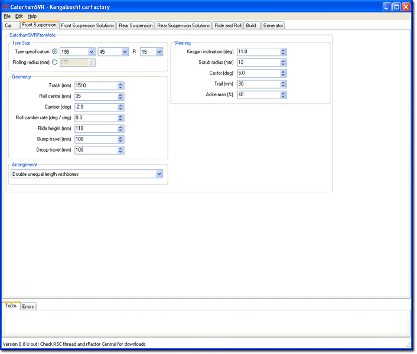Show the Errors tab
Image resolution: width=417 pixels, height=354 pixels.
28,306
